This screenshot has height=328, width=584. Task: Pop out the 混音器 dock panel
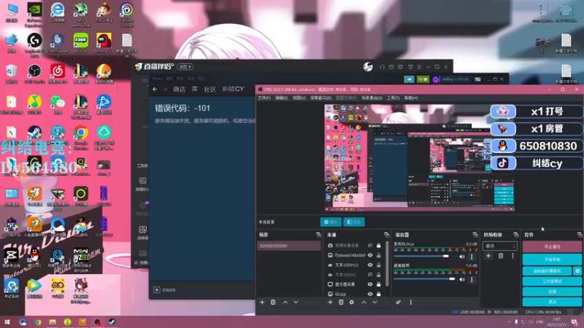point(475,235)
